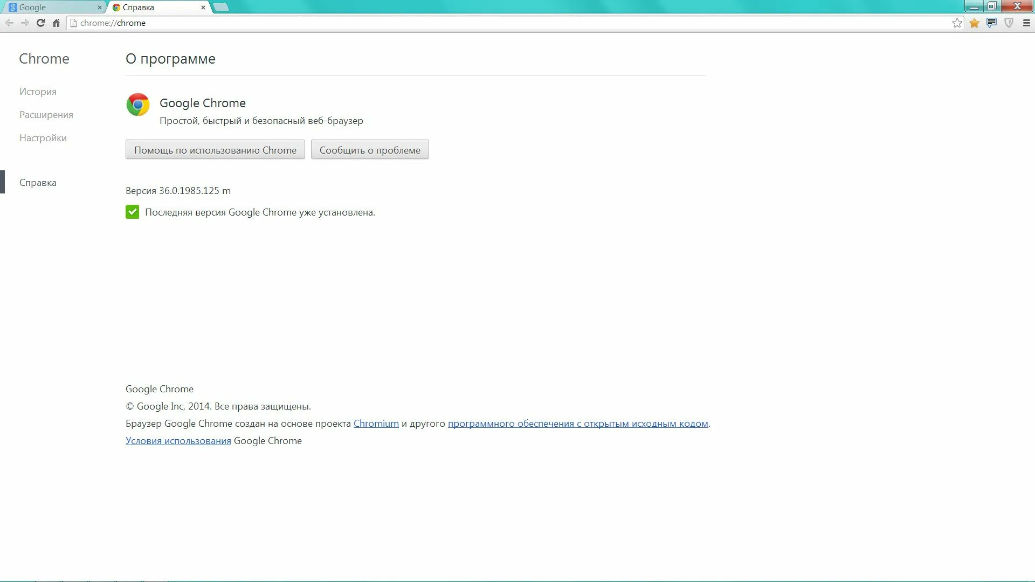Click the green update status checkmark
The image size is (1035, 582).
(x=132, y=212)
